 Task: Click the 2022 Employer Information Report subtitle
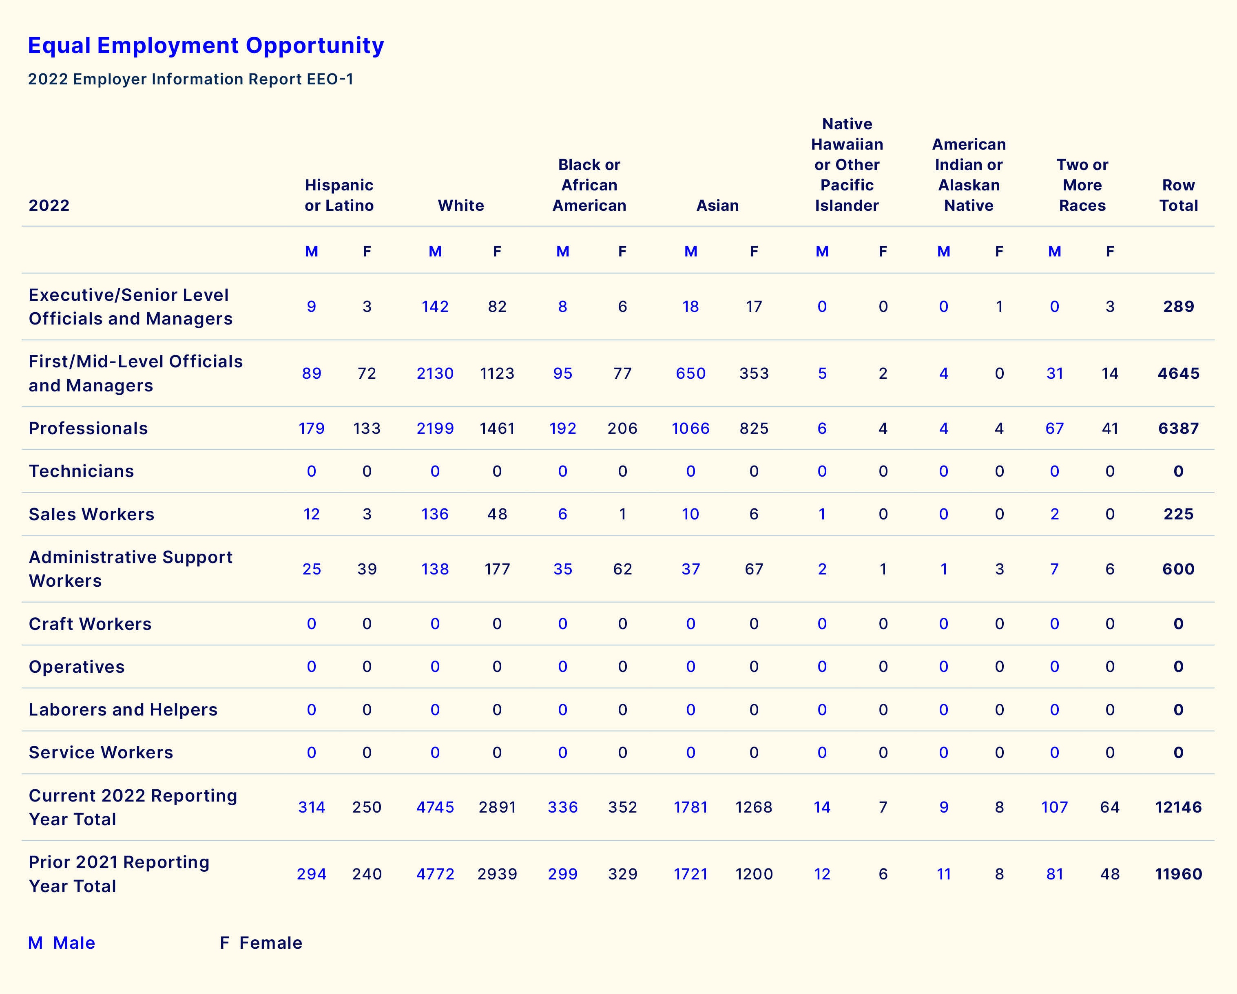(x=190, y=79)
